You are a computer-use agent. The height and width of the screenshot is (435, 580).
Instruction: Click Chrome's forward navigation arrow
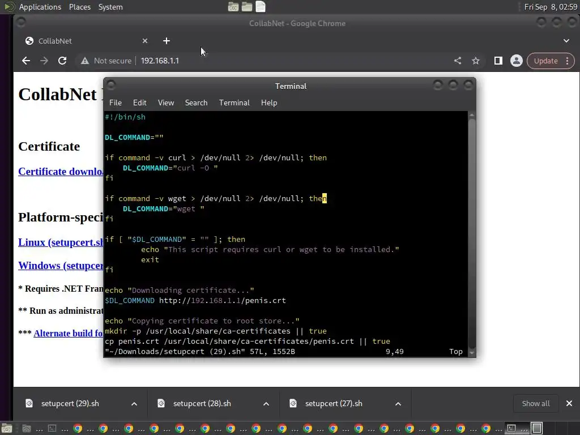(x=44, y=61)
